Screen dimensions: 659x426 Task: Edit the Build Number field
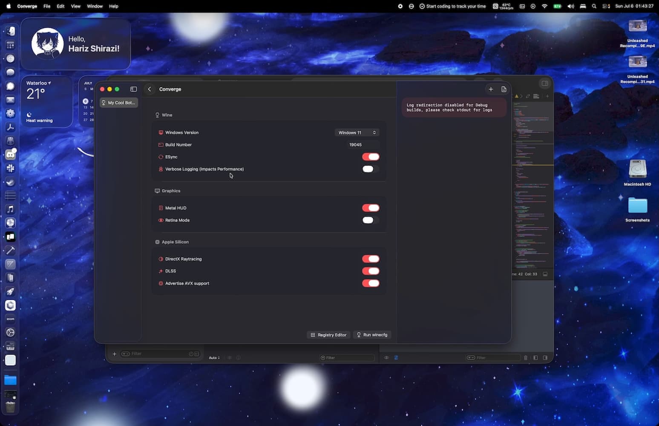[x=356, y=145]
